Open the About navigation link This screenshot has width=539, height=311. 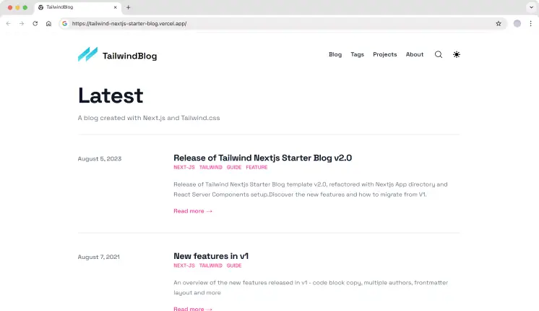pyautogui.click(x=415, y=54)
